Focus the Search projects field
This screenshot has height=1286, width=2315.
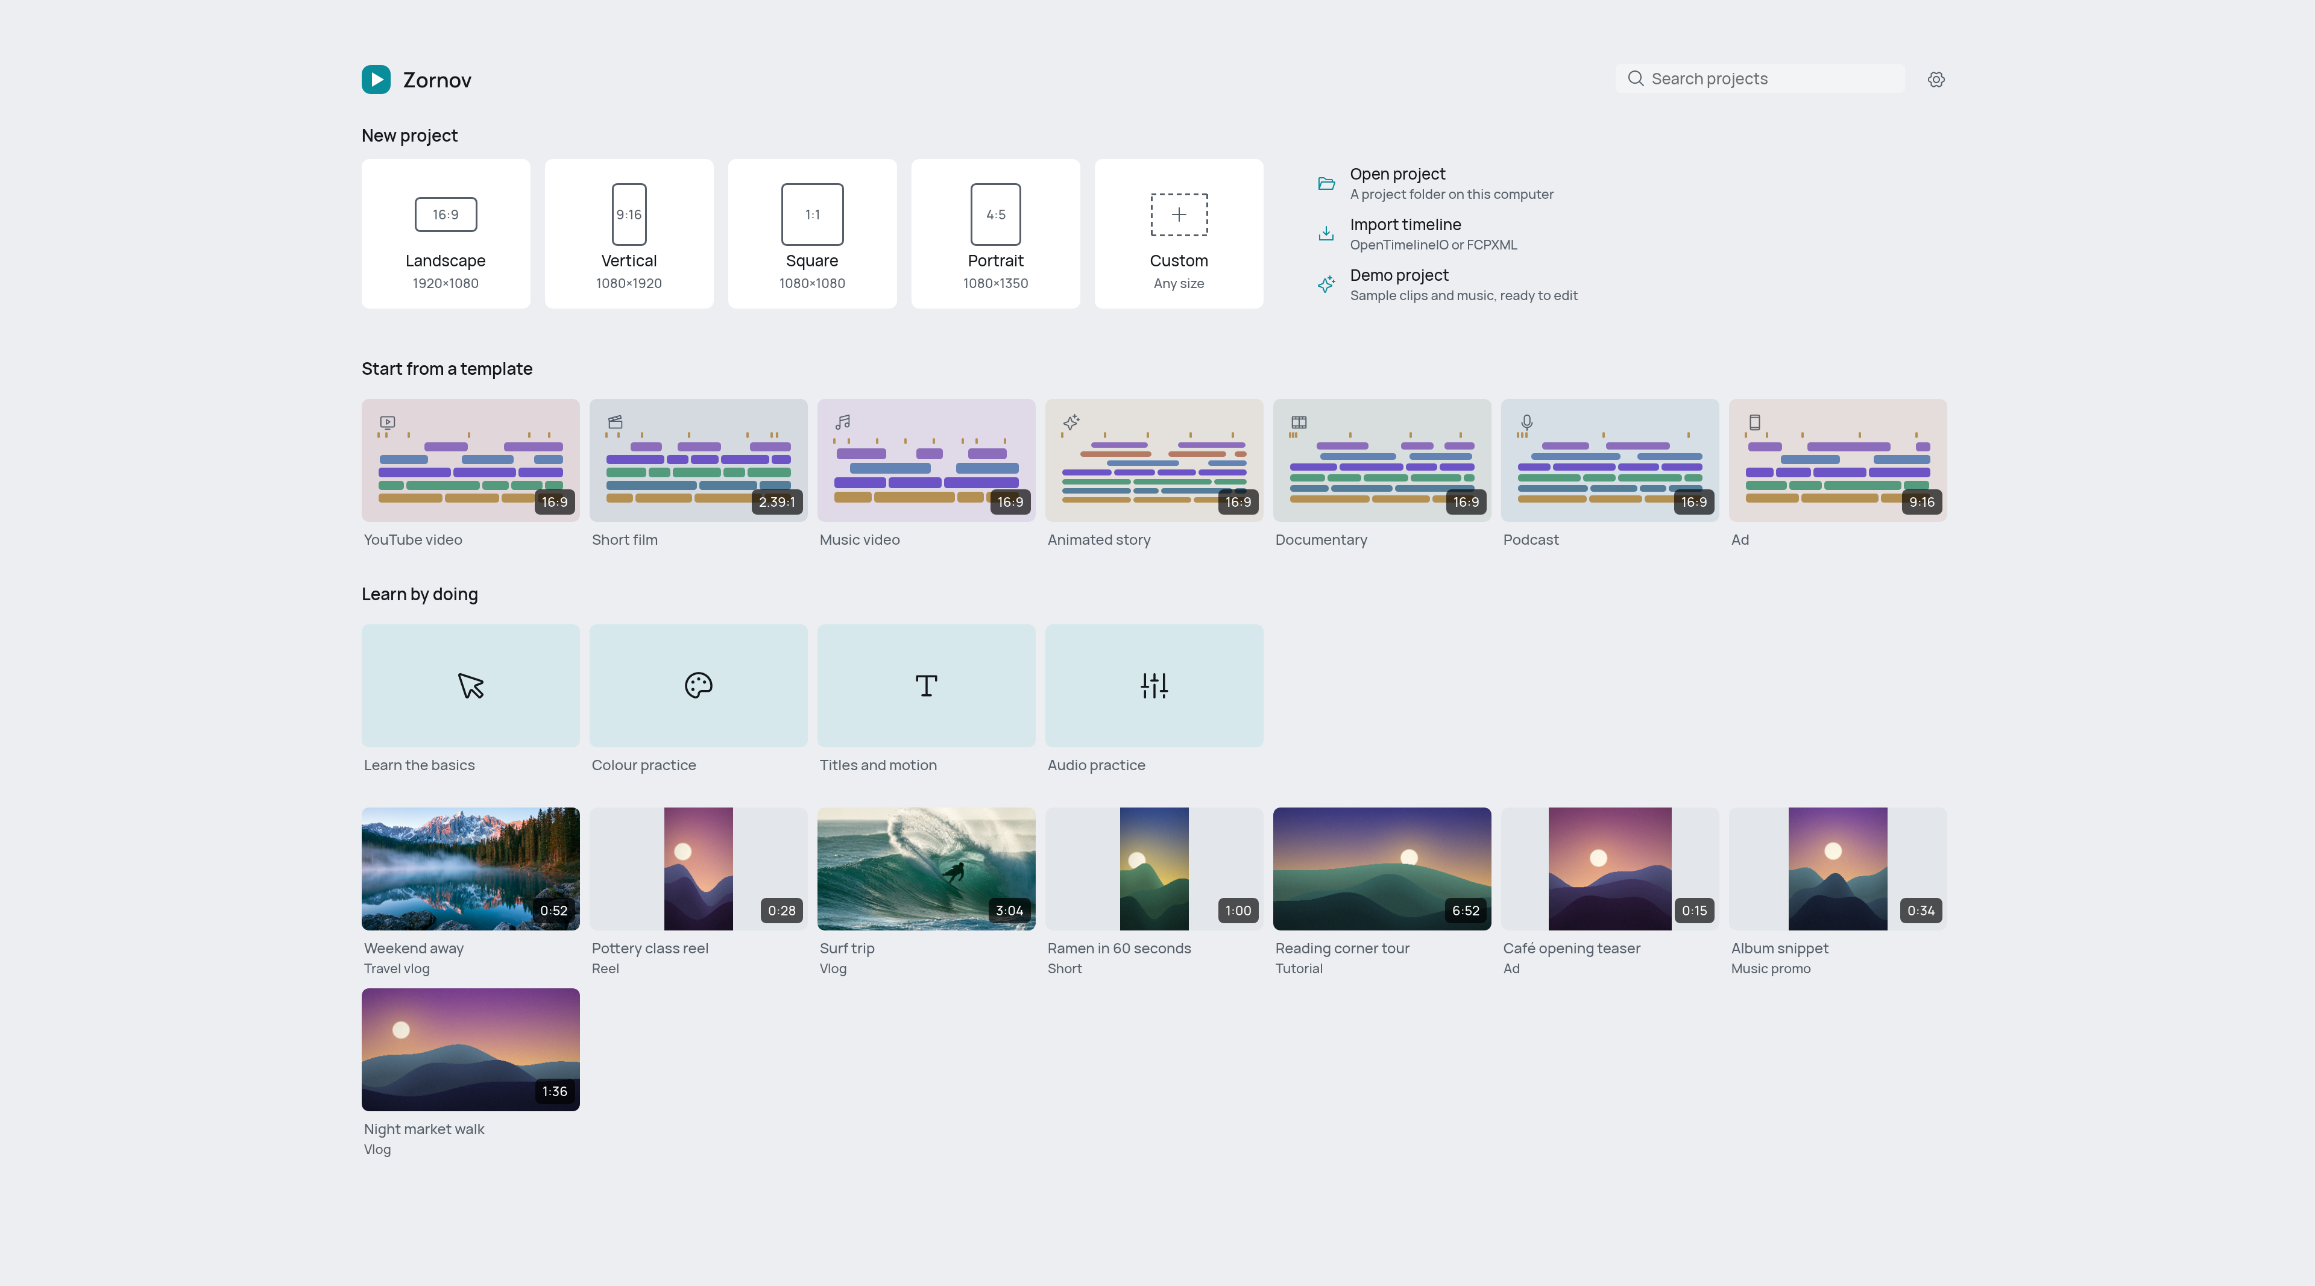(1760, 78)
